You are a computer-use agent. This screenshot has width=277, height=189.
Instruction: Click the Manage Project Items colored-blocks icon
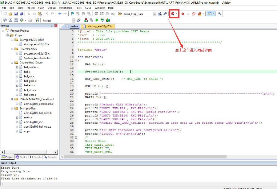[x=86, y=20]
